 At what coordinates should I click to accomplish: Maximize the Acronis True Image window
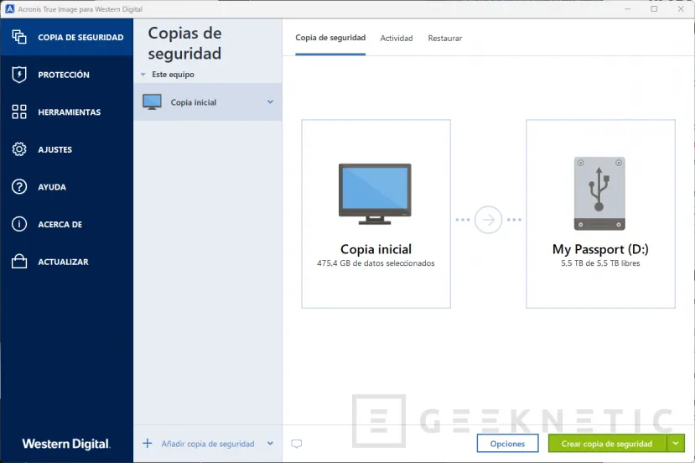pos(654,9)
